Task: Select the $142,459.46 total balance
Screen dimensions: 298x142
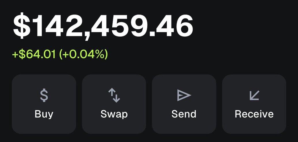Action: [103, 27]
